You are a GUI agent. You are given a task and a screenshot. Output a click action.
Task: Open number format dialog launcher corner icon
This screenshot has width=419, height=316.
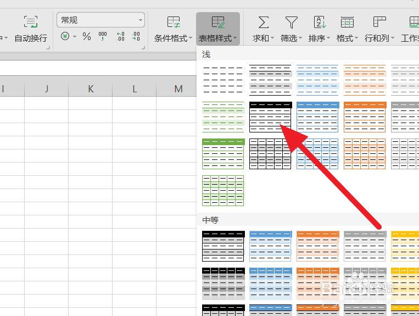(x=143, y=48)
